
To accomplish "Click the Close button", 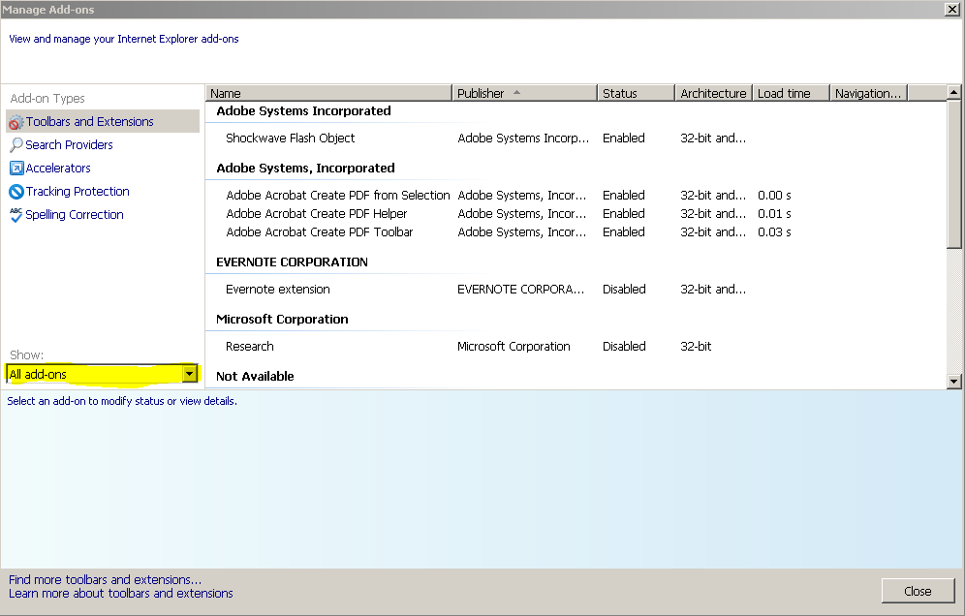I will pyautogui.click(x=918, y=591).
